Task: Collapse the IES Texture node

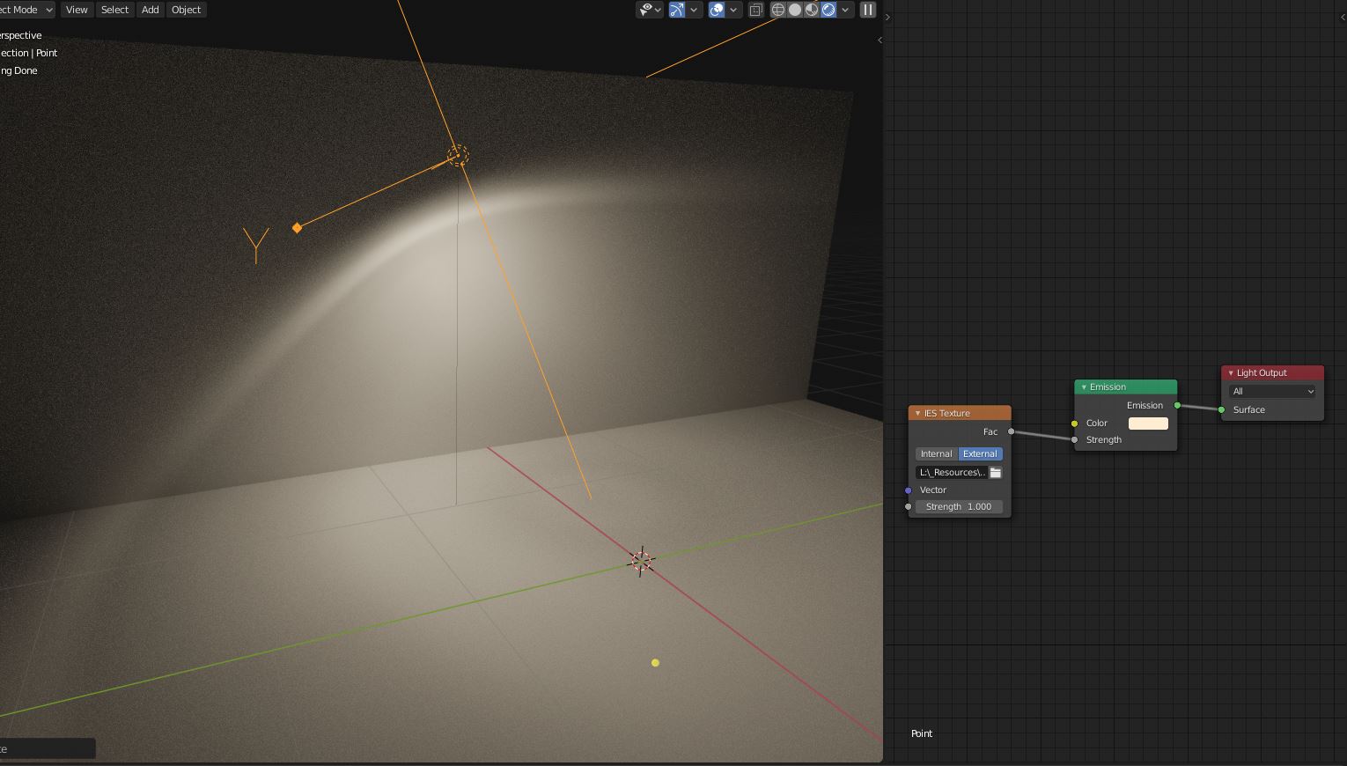Action: 917,413
